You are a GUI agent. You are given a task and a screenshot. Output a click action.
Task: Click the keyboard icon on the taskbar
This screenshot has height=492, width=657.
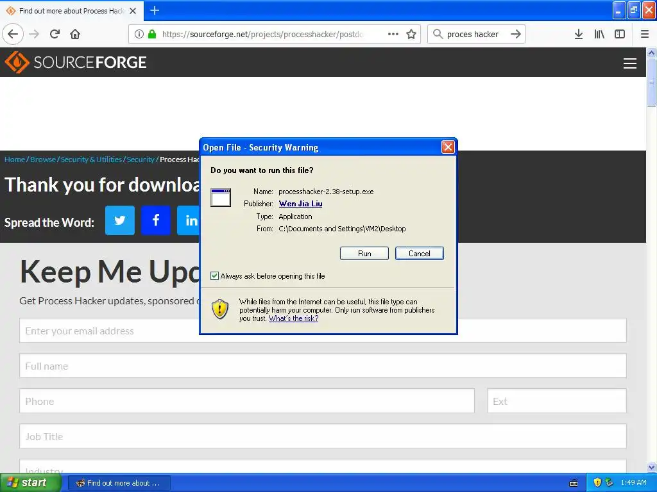click(x=574, y=483)
